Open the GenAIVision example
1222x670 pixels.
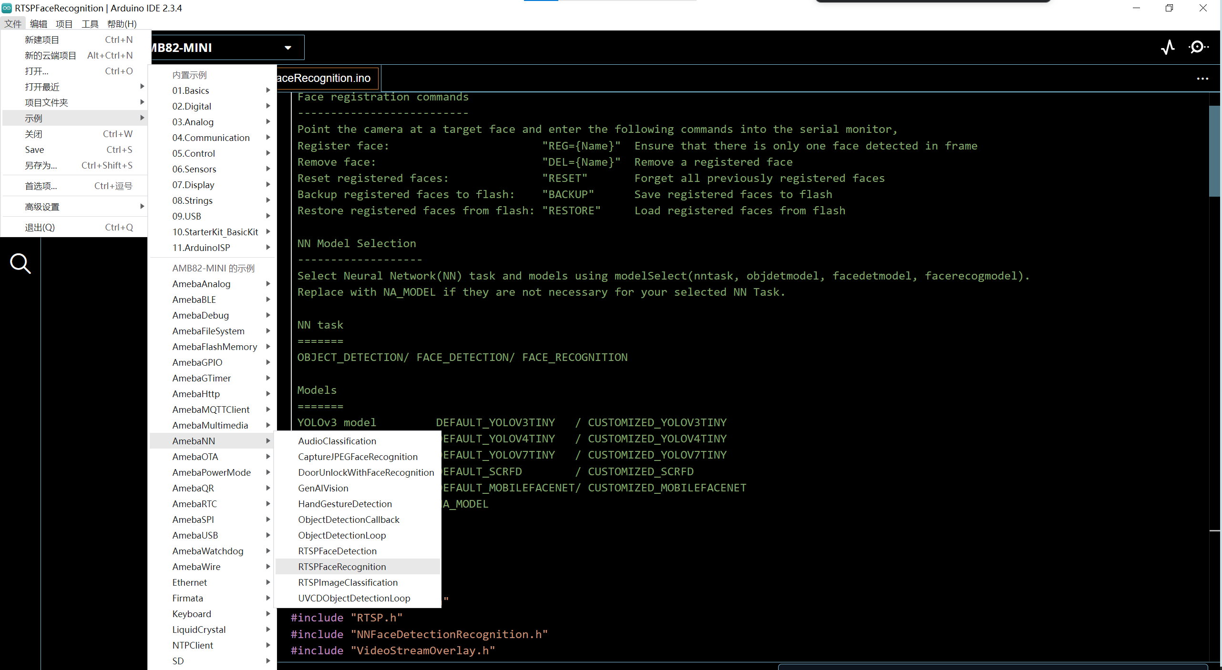pyautogui.click(x=358, y=488)
